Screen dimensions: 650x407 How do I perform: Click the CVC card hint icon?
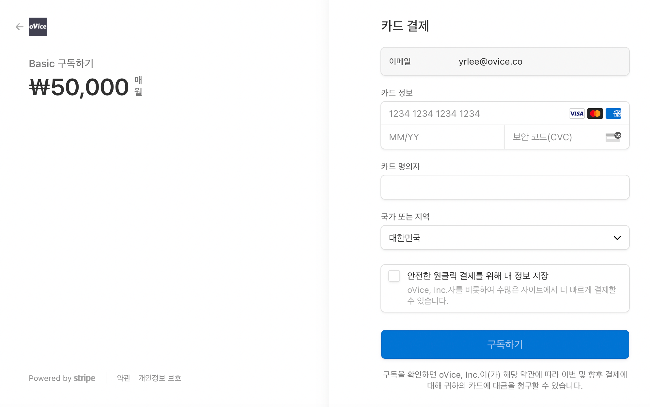613,137
